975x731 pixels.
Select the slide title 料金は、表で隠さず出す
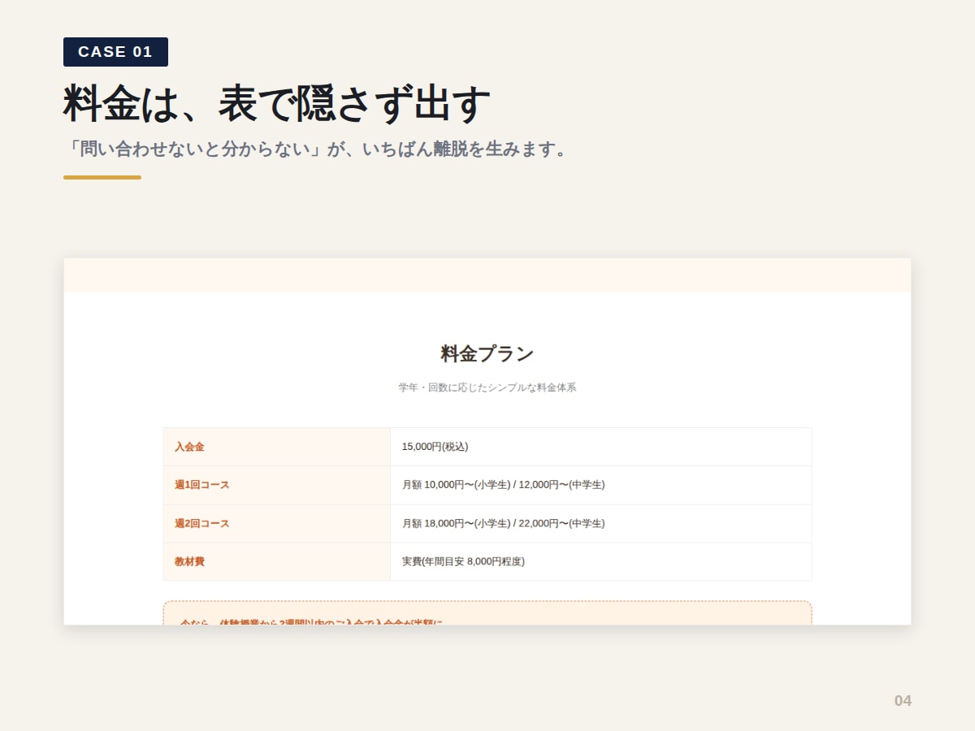click(277, 103)
